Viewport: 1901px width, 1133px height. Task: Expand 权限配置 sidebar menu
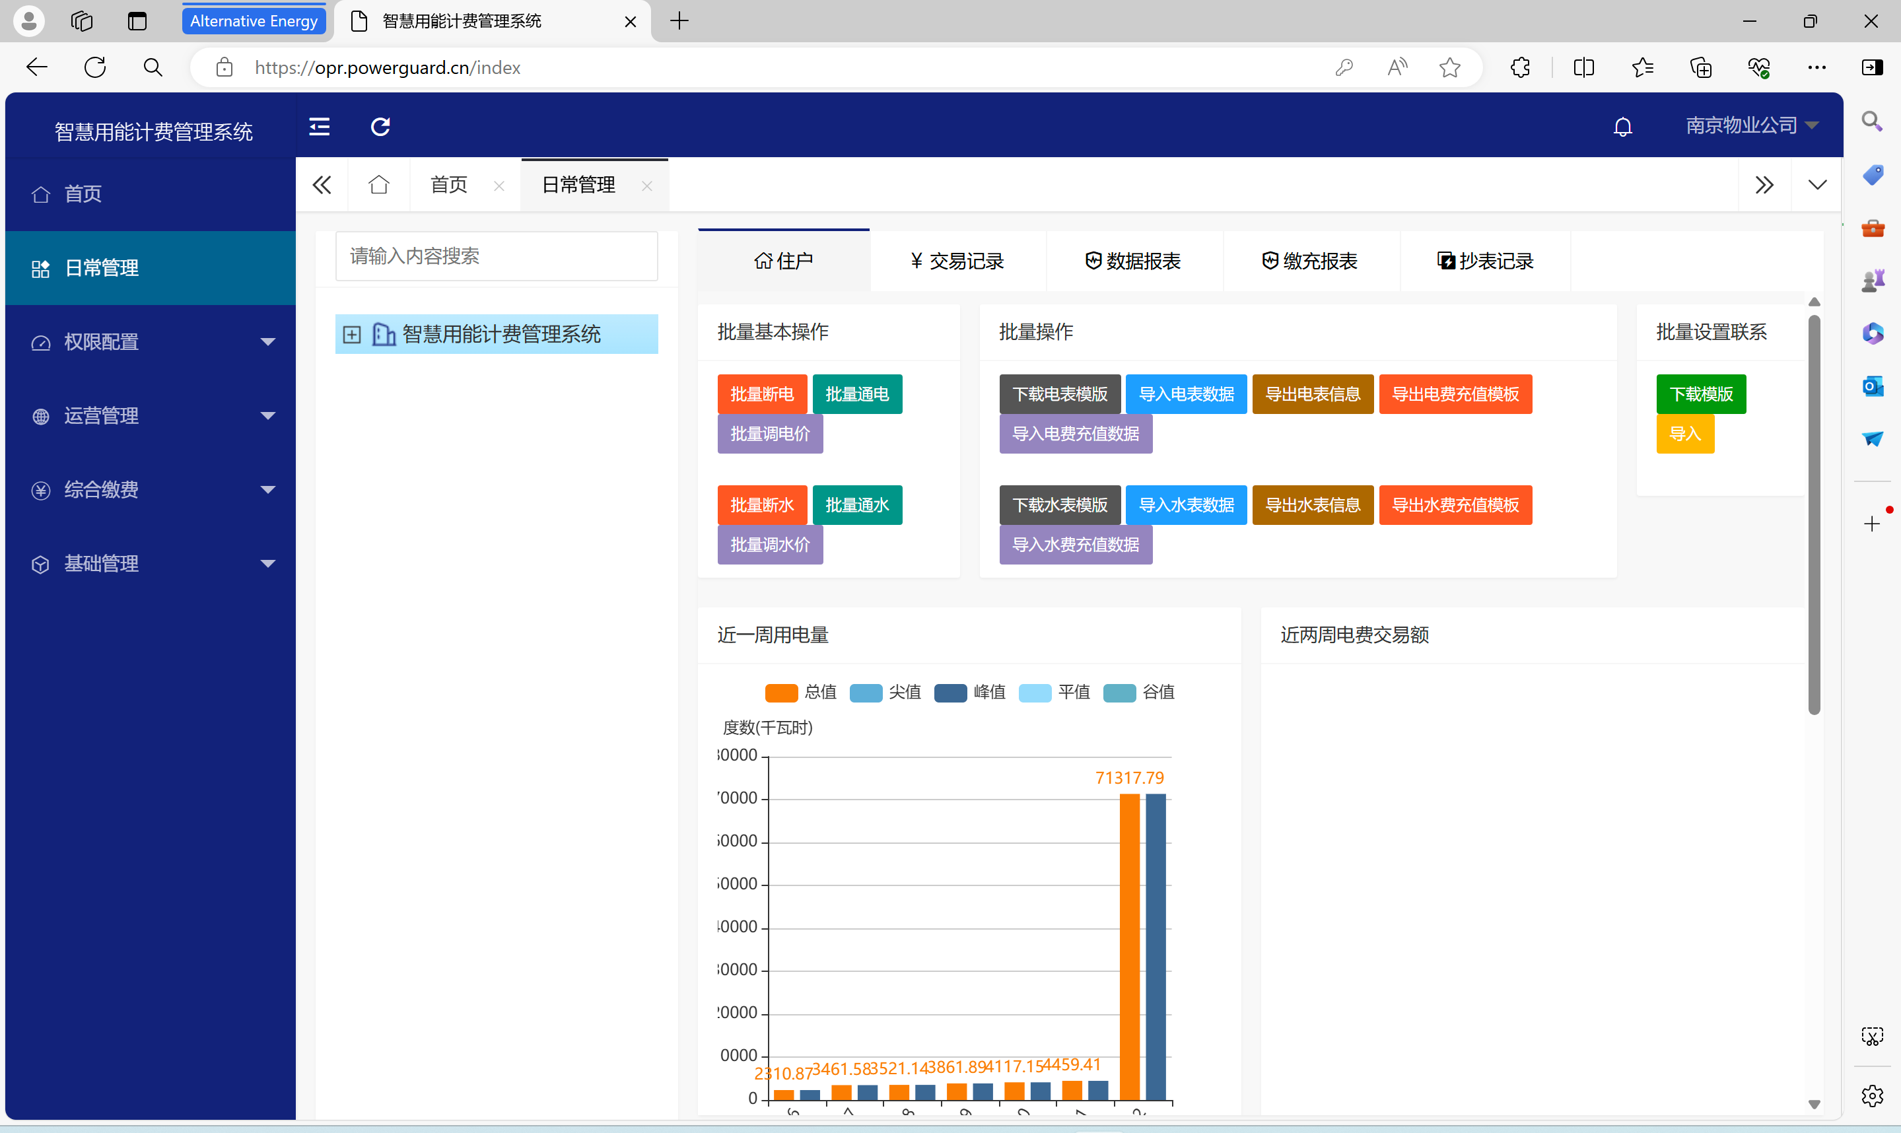(x=151, y=342)
